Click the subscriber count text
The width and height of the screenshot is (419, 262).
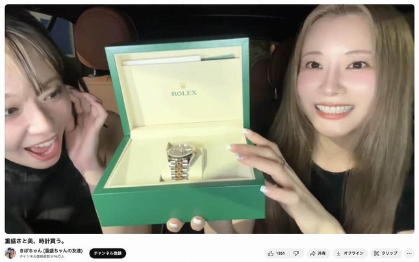42,256
